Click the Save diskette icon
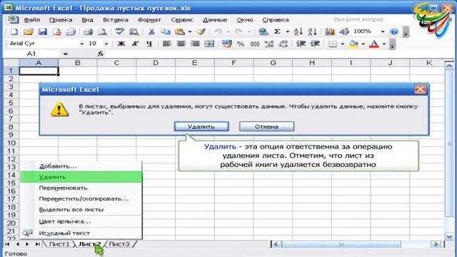The image size is (457, 257). (x=43, y=31)
